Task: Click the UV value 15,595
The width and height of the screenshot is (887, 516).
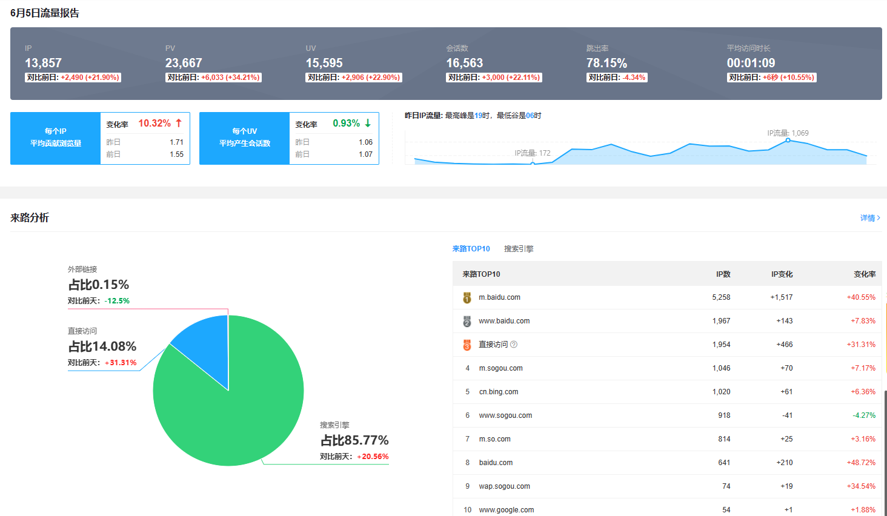Action: [324, 63]
